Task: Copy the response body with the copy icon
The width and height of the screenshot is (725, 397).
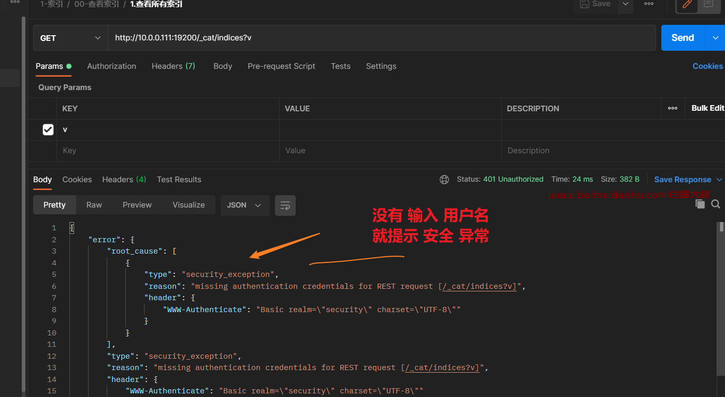Action: [700, 204]
